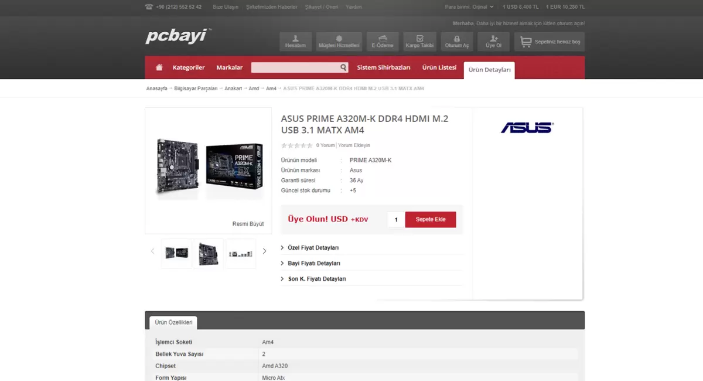Click the quantity input field
The width and height of the screenshot is (703, 381).
coord(396,220)
